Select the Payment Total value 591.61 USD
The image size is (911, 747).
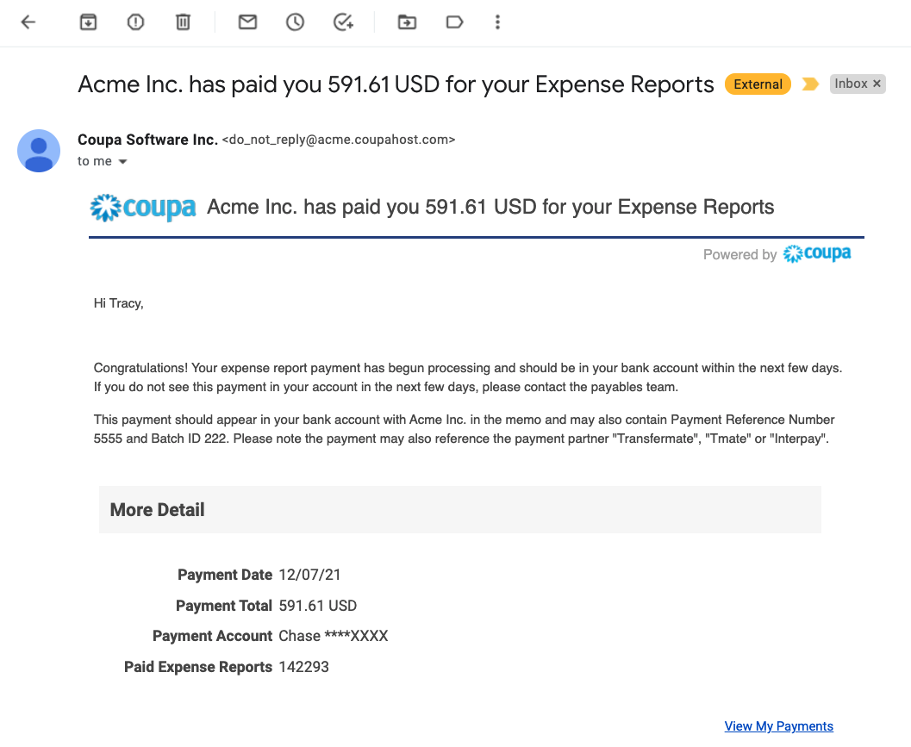318,605
